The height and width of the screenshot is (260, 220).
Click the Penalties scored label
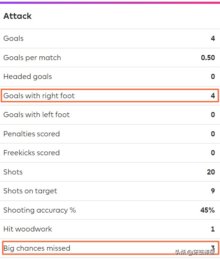point(31,134)
